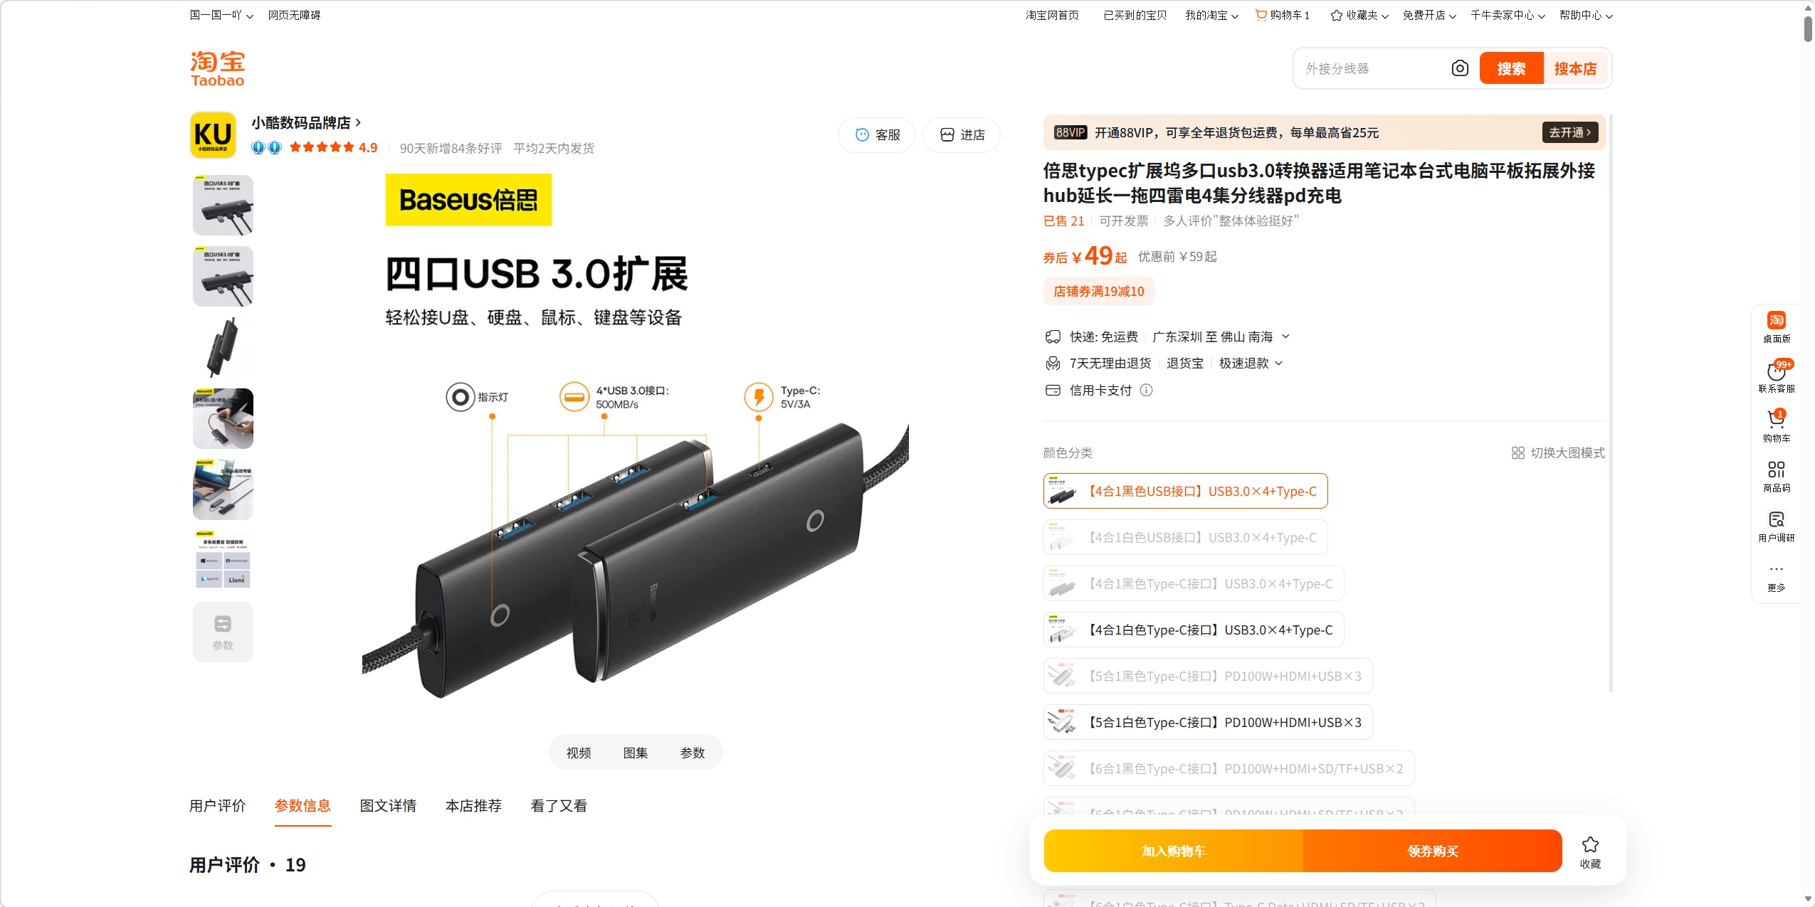Switch to the 用户评价 tab
Image resolution: width=1815 pixels, height=907 pixels.
tap(217, 806)
